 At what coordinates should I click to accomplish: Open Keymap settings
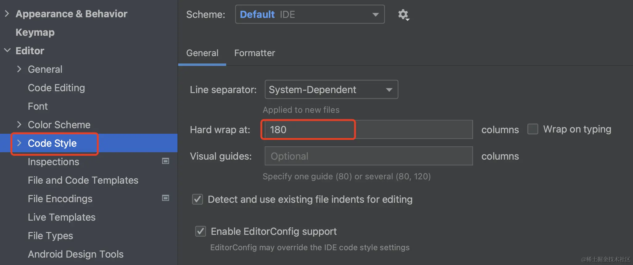35,32
